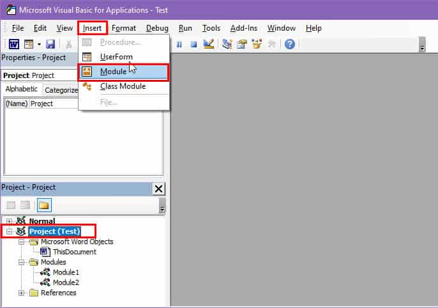438x308 pixels.
Task: Click the blue Help question mark icon
Action: pos(290,44)
